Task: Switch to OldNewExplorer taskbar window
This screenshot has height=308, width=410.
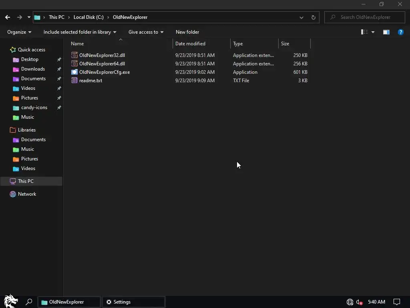Action: (69, 302)
